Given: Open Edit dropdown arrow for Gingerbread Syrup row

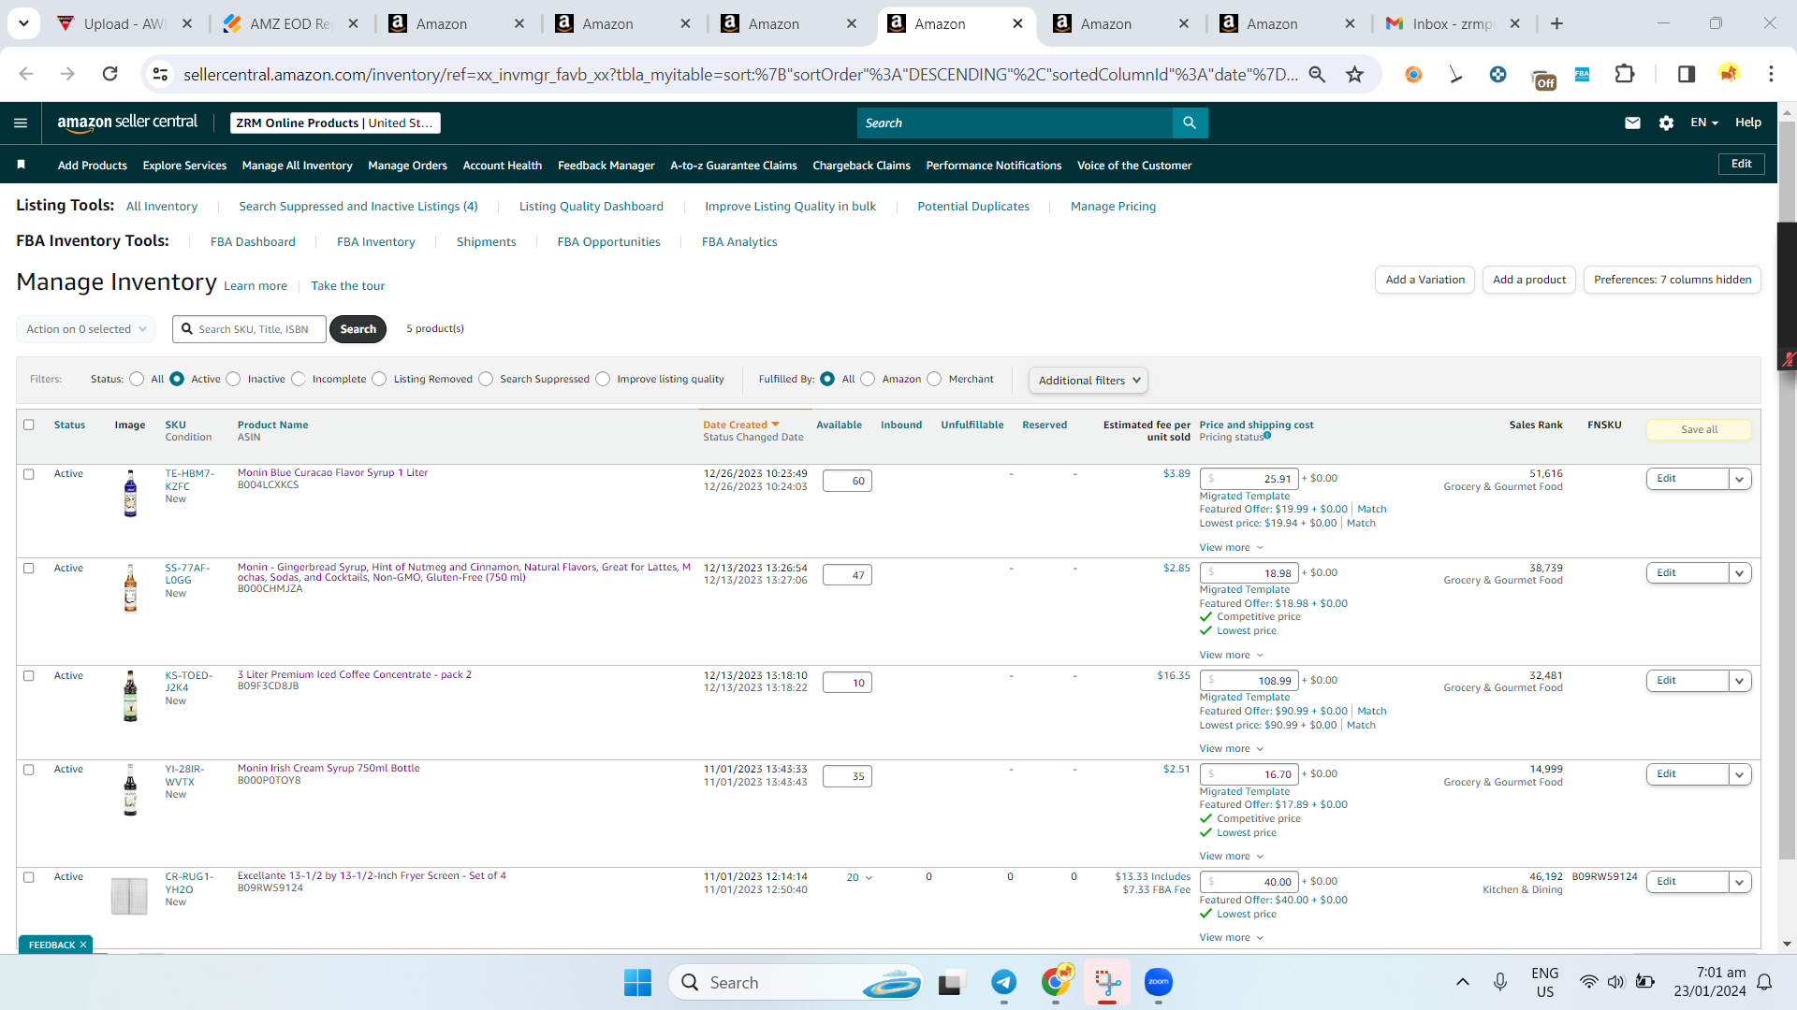Looking at the screenshot, I should [1739, 573].
